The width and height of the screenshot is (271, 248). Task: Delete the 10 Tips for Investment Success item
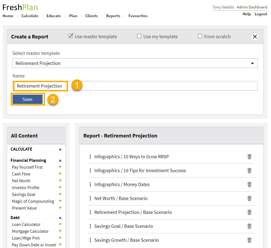pos(249,171)
